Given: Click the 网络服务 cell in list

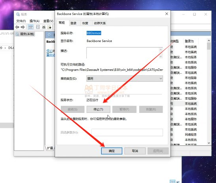Looking at the screenshot, I should 191,135.
